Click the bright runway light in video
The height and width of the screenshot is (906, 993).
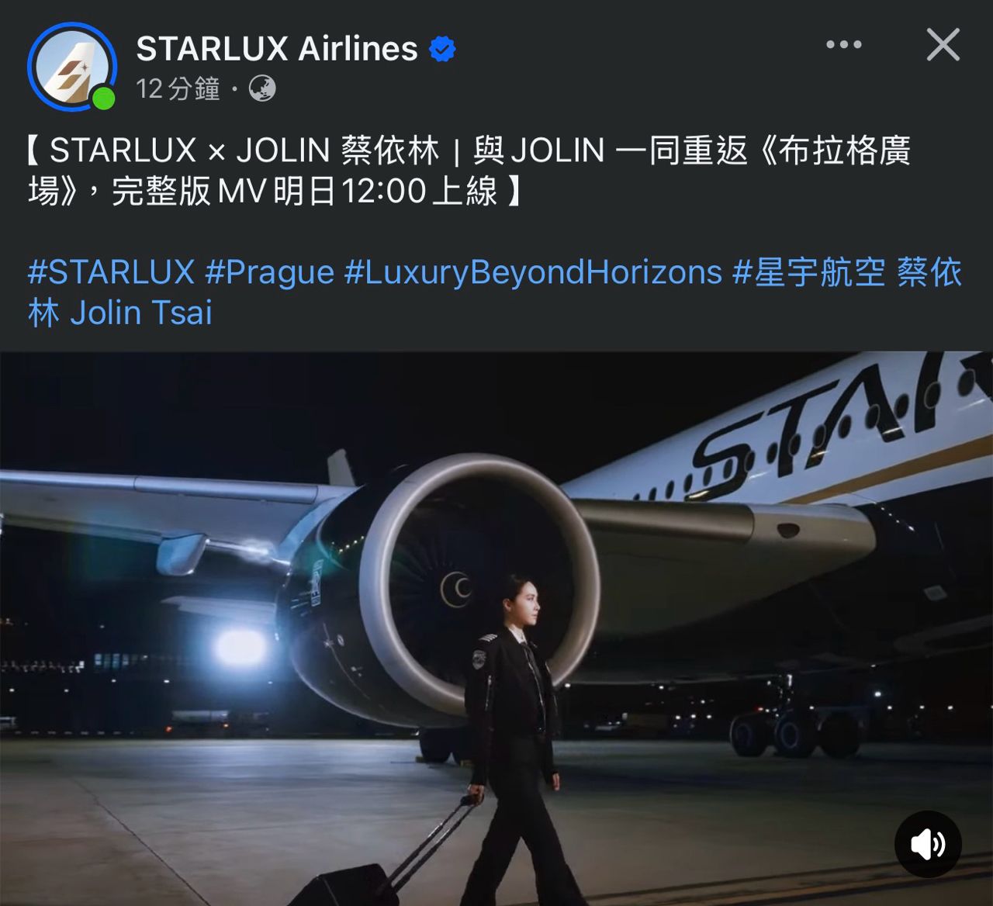pyautogui.click(x=239, y=648)
